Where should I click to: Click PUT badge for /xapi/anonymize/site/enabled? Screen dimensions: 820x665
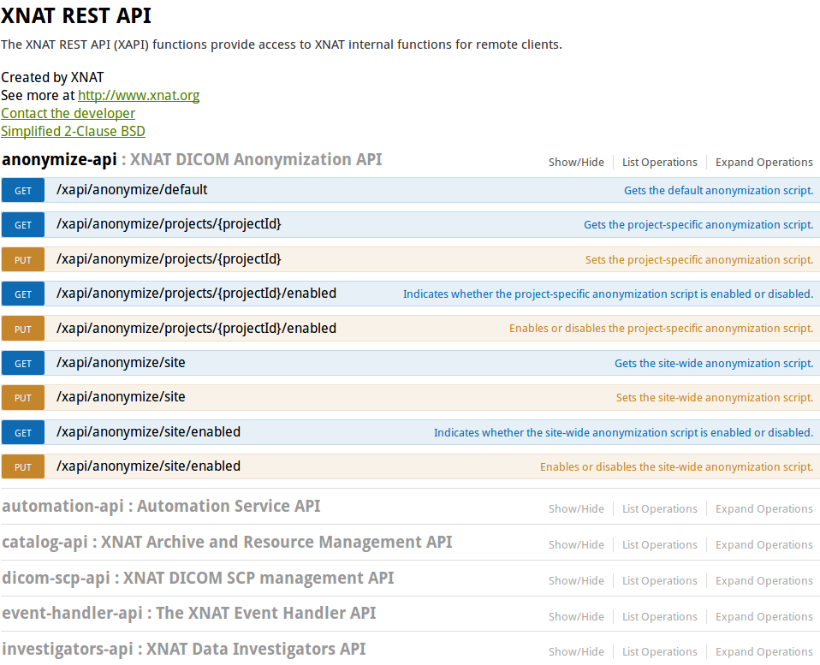click(x=23, y=467)
